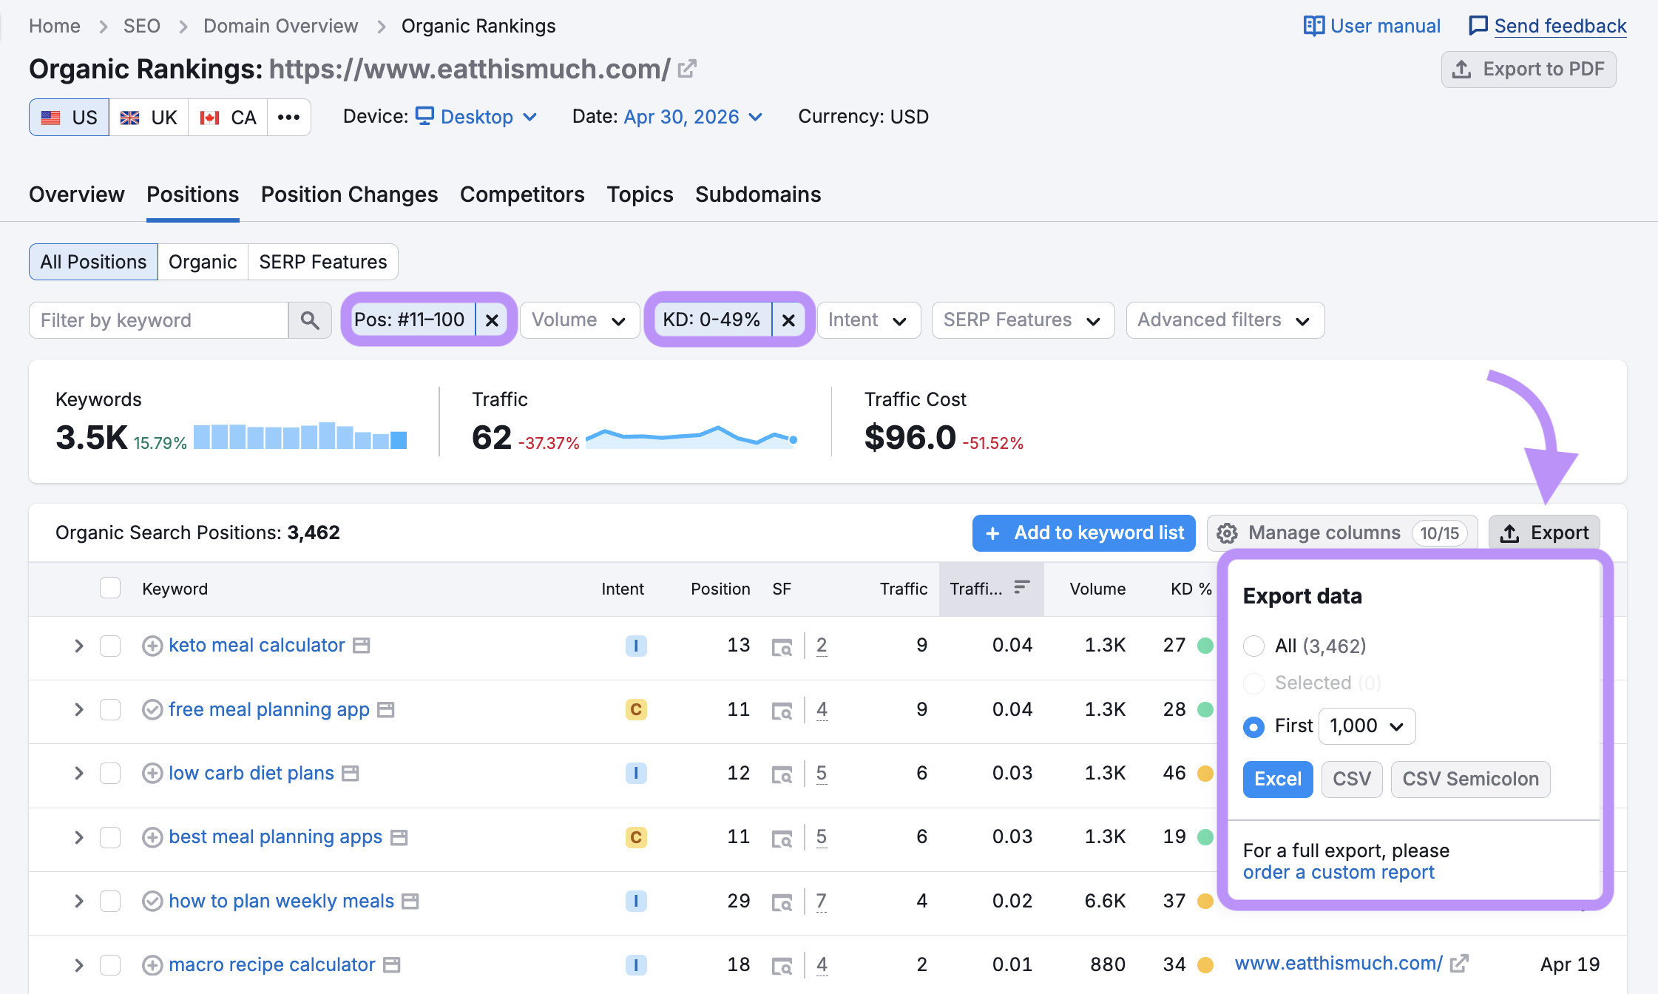The image size is (1658, 994).
Task: Switch to the Overview tab
Action: pyautogui.click(x=77, y=195)
